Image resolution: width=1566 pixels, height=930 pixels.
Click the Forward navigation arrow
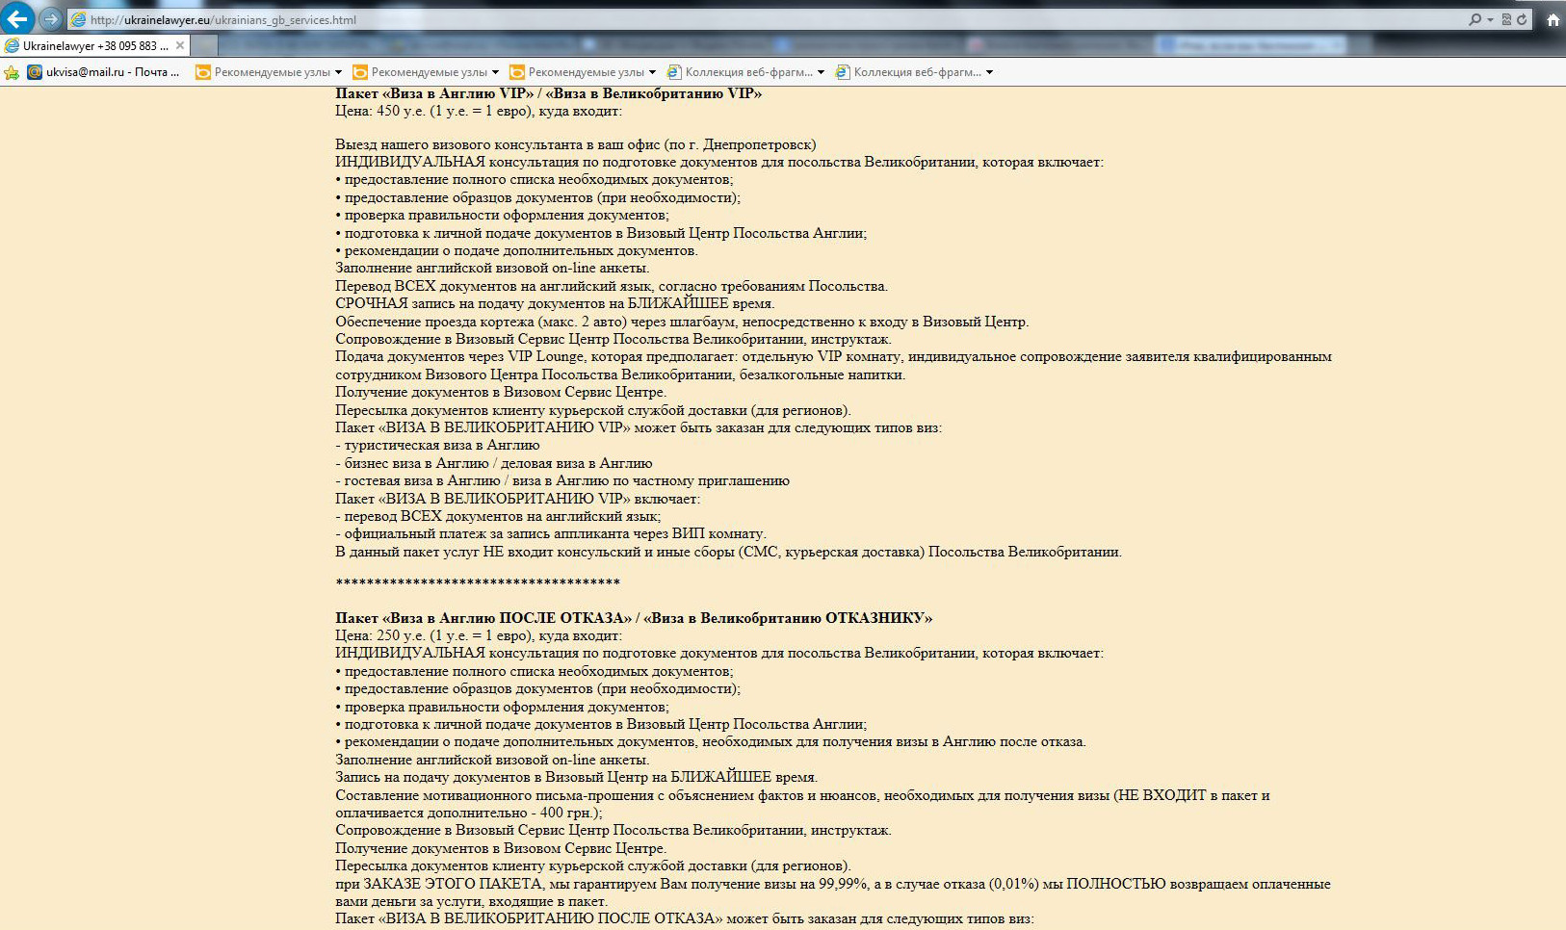51,19
